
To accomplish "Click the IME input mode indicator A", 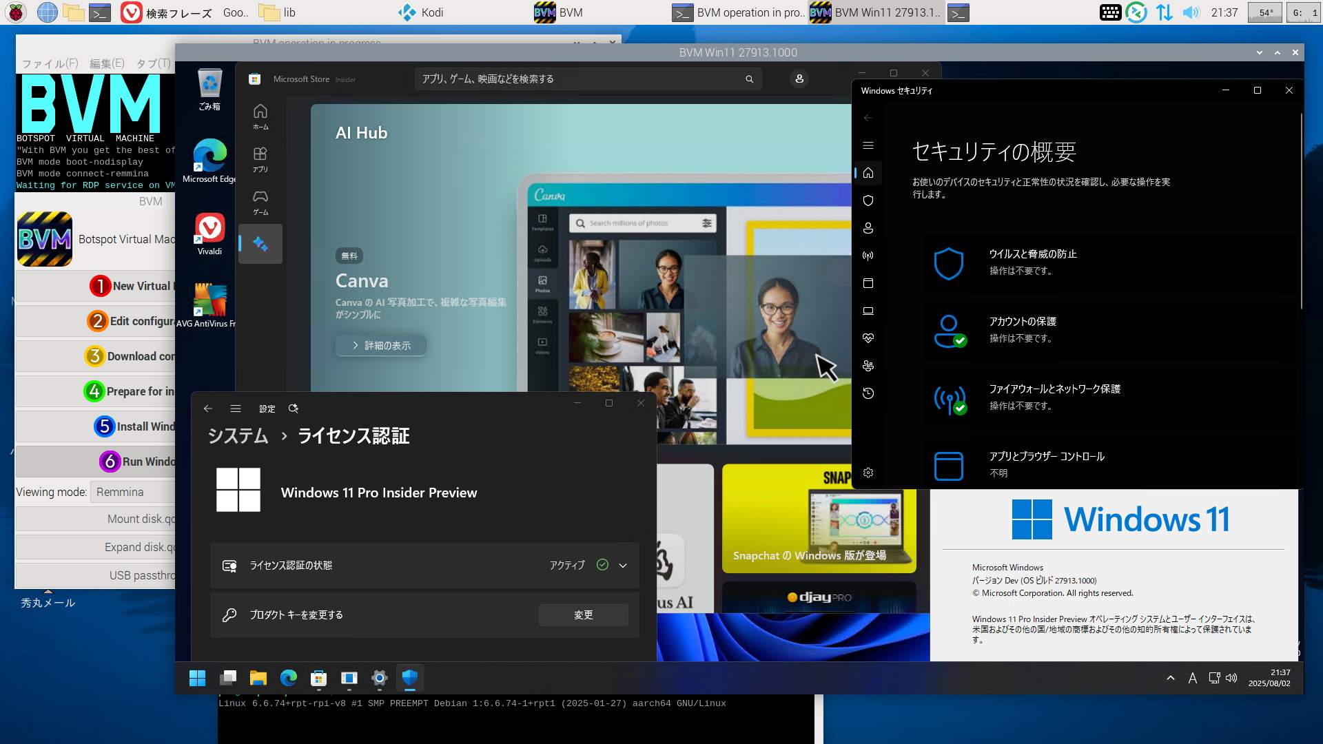I will click(1192, 678).
